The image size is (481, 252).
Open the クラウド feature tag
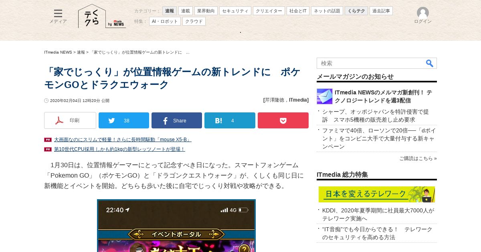point(194,21)
